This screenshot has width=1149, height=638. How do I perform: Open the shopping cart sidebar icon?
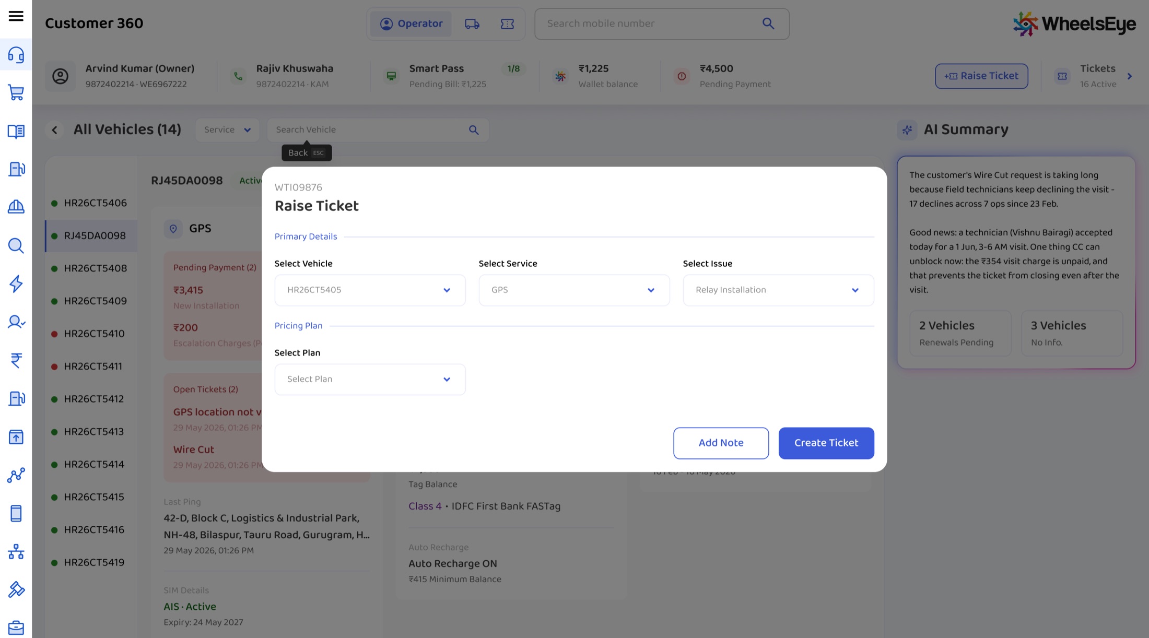pos(16,93)
